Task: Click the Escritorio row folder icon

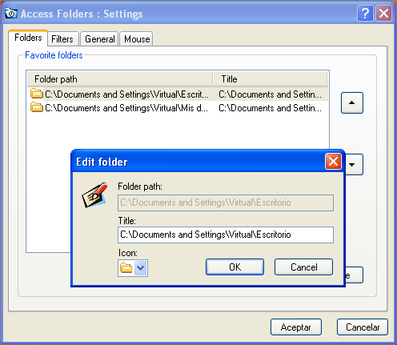Action: tap(37, 94)
